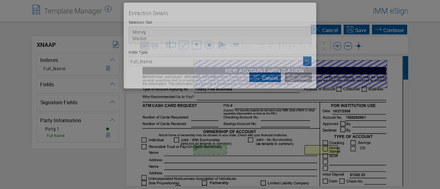Click Cancel in the Extraction Details dialog
Image resolution: width=440 pixels, height=189 pixels.
(265, 78)
